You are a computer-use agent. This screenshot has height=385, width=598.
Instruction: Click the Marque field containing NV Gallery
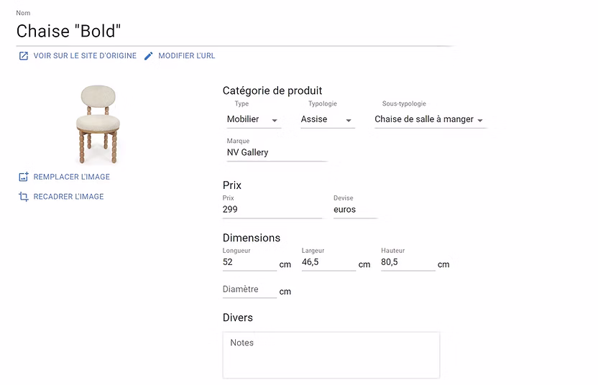pyautogui.click(x=275, y=153)
